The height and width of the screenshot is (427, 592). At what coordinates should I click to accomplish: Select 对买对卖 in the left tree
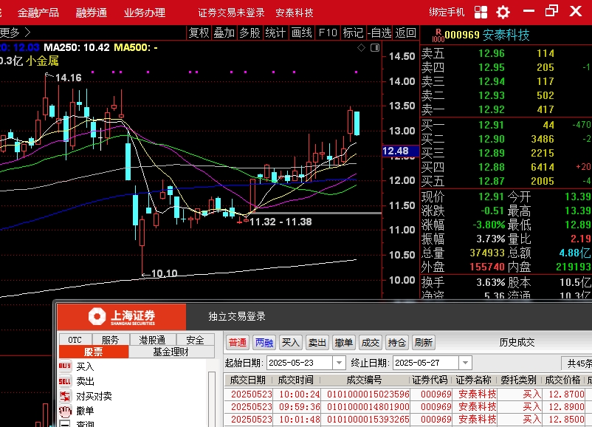coord(94,396)
